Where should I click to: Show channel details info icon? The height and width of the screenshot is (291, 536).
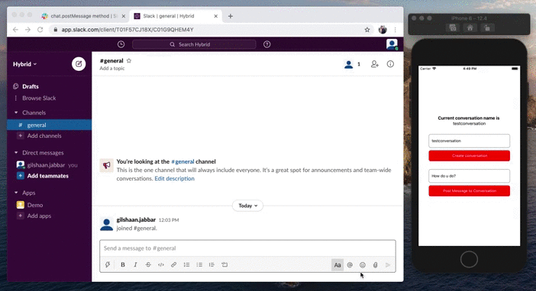390,64
